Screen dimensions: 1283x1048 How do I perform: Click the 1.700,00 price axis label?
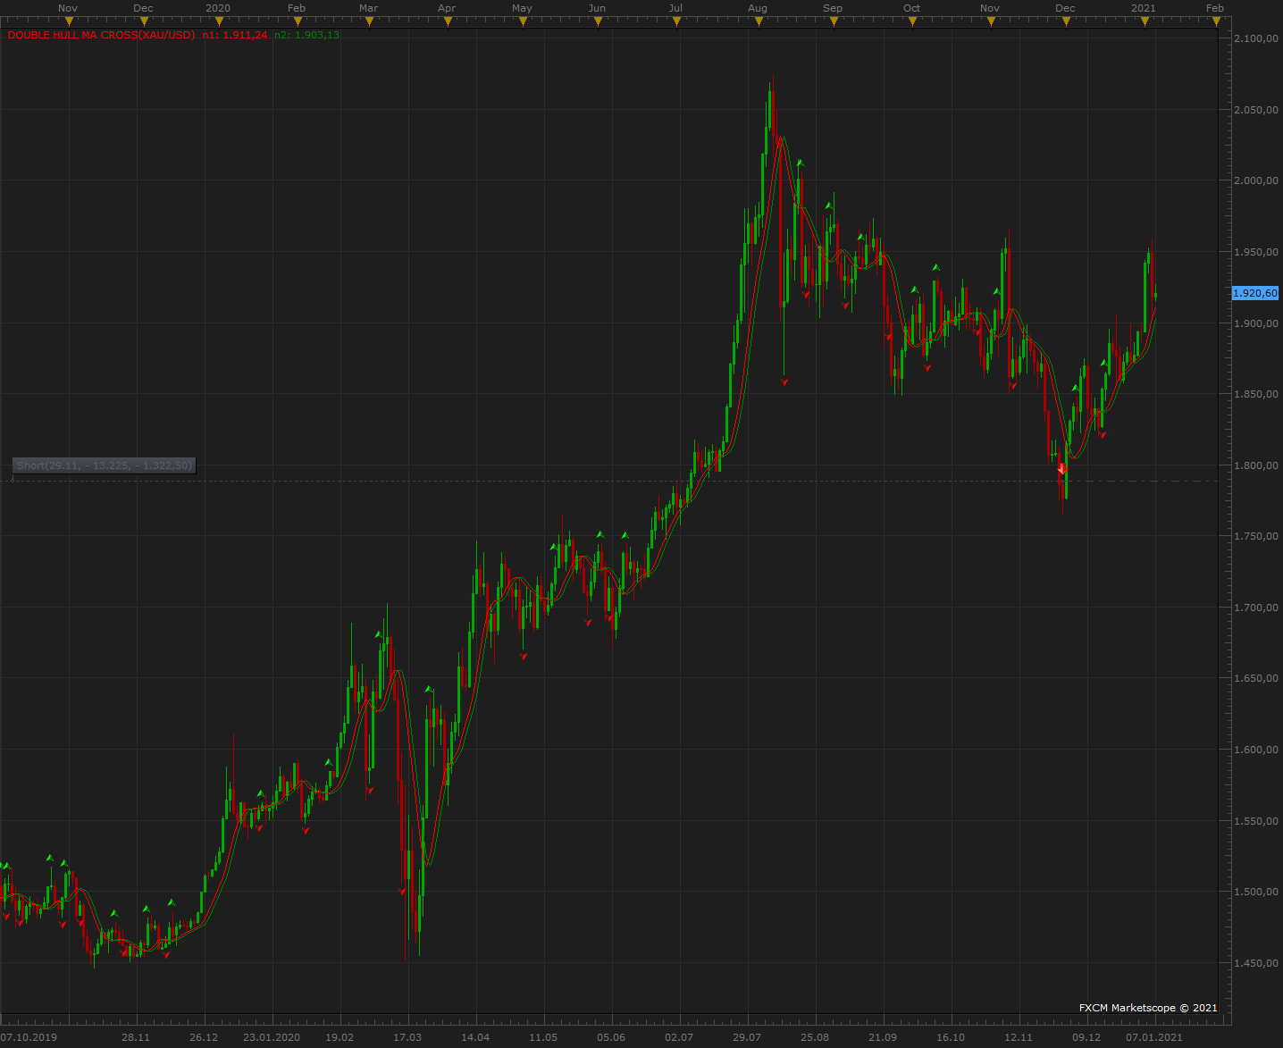point(1255,608)
